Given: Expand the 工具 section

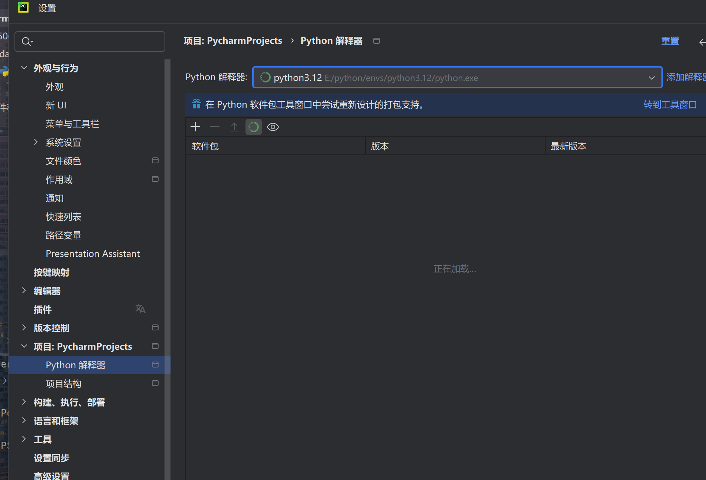Looking at the screenshot, I should [x=24, y=439].
